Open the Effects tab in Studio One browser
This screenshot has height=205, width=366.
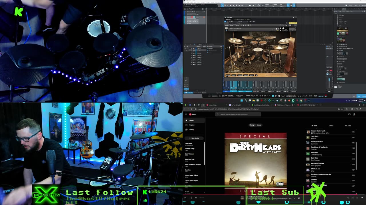(x=344, y=9)
